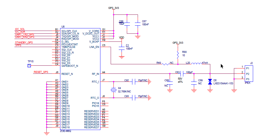Click the R49 resistor symbol
This screenshot has width=257, height=140.
[x=166, y=64]
